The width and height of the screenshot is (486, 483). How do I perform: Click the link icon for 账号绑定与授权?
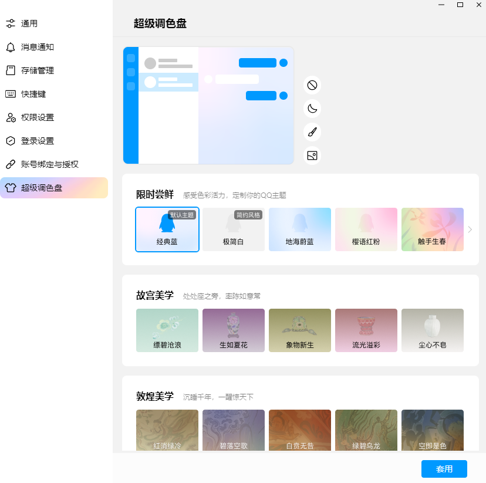tap(11, 164)
